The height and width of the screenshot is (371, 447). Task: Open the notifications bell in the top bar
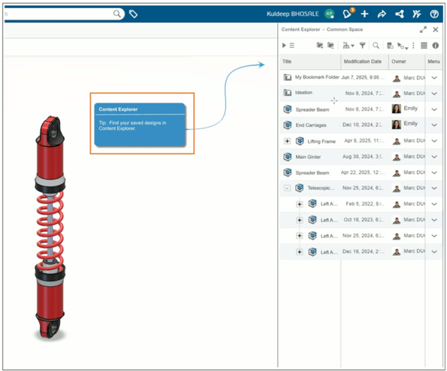pos(347,13)
